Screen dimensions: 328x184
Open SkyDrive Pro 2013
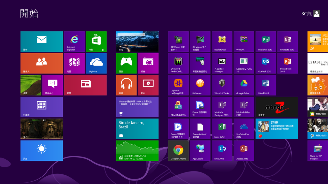[244, 129]
